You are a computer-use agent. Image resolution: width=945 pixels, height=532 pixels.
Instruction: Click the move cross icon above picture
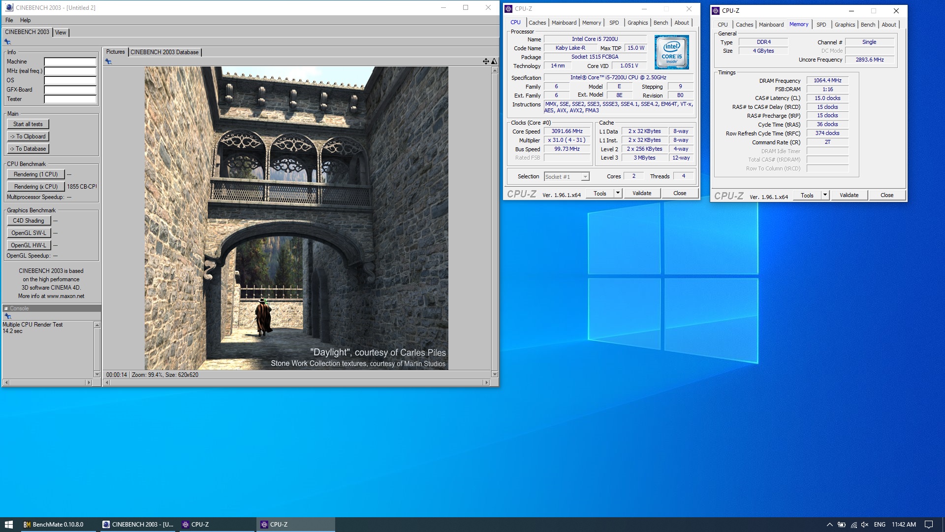(x=486, y=61)
